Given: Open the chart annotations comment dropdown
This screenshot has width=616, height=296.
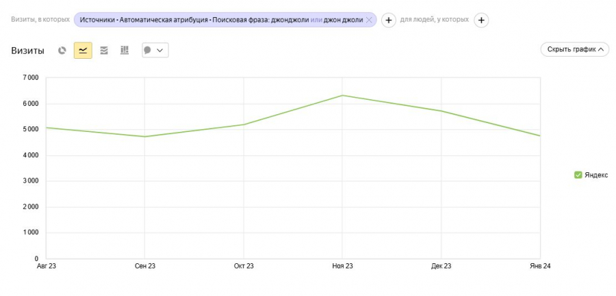Looking at the screenshot, I should tap(154, 50).
